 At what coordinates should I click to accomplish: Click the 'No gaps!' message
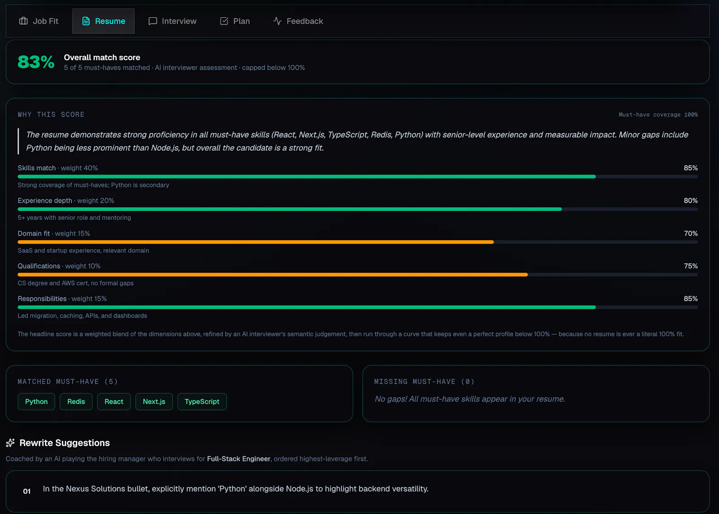coord(470,399)
